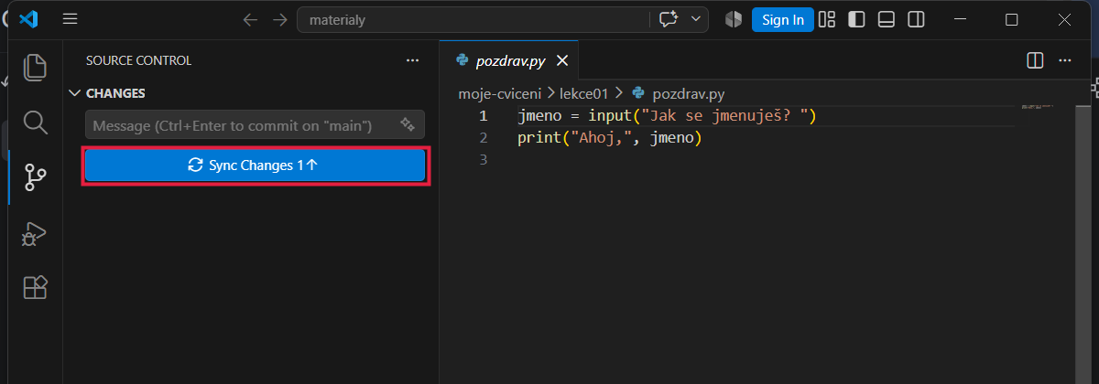Screen dimensions: 1099x384
Task: Click the Sign In button
Action: pyautogui.click(x=783, y=19)
